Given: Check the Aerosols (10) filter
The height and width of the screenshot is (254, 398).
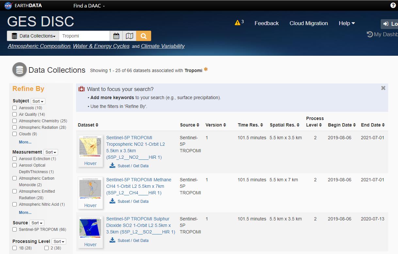Looking at the screenshot, I should click(14, 108).
